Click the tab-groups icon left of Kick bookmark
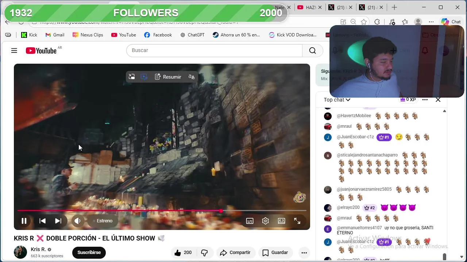 coord(8,35)
